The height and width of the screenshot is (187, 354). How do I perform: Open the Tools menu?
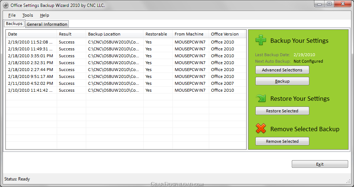click(28, 15)
